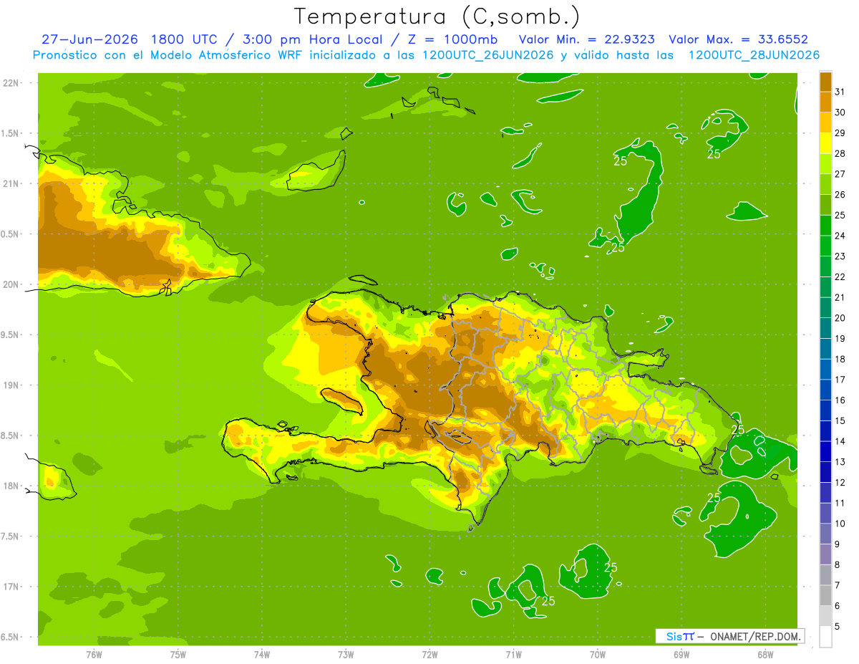Click the '17N' latitude label
Image resolution: width=859 pixels, height=664 pixels.
(11, 587)
